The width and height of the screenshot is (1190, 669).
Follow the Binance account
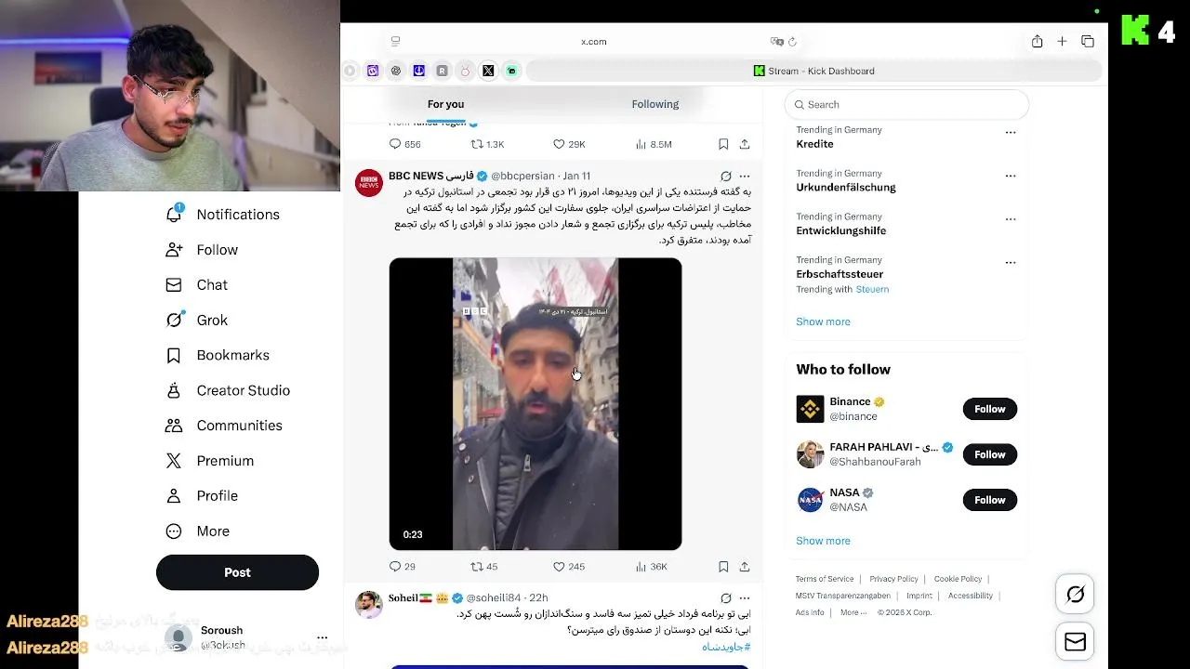[990, 409]
